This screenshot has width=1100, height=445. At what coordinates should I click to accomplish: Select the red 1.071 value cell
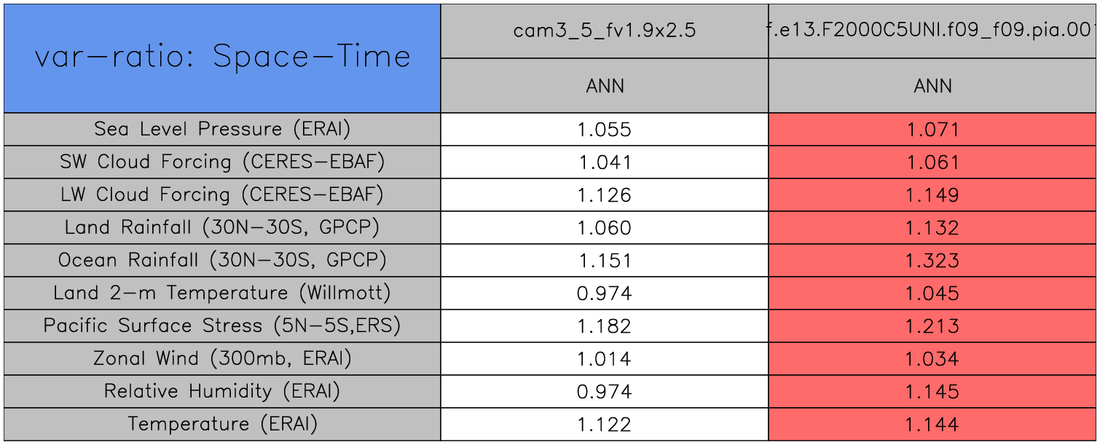point(932,130)
